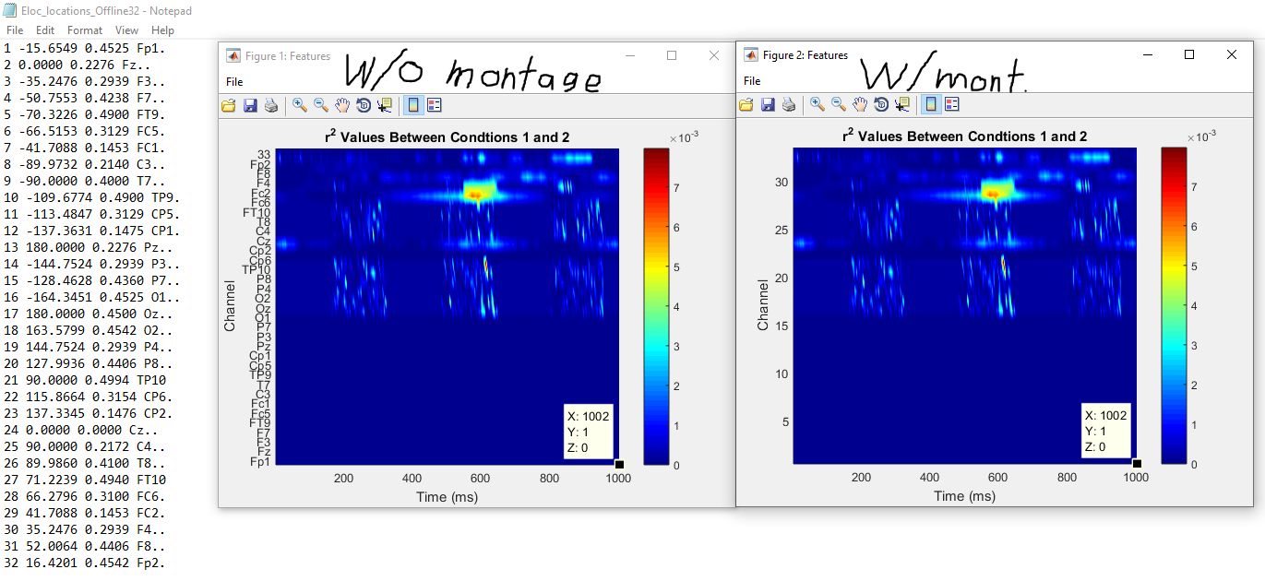Image resolution: width=1265 pixels, height=581 pixels.
Task: Print figure icon in Figure 1 toolbar
Action: tap(271, 106)
